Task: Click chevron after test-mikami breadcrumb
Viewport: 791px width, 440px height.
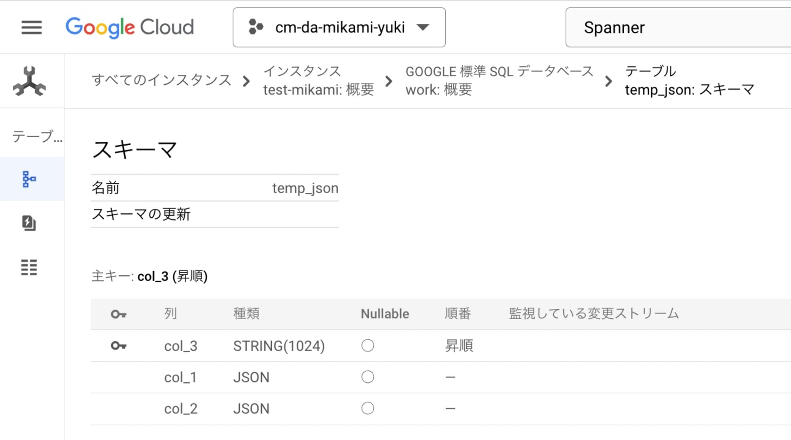Action: (389, 81)
